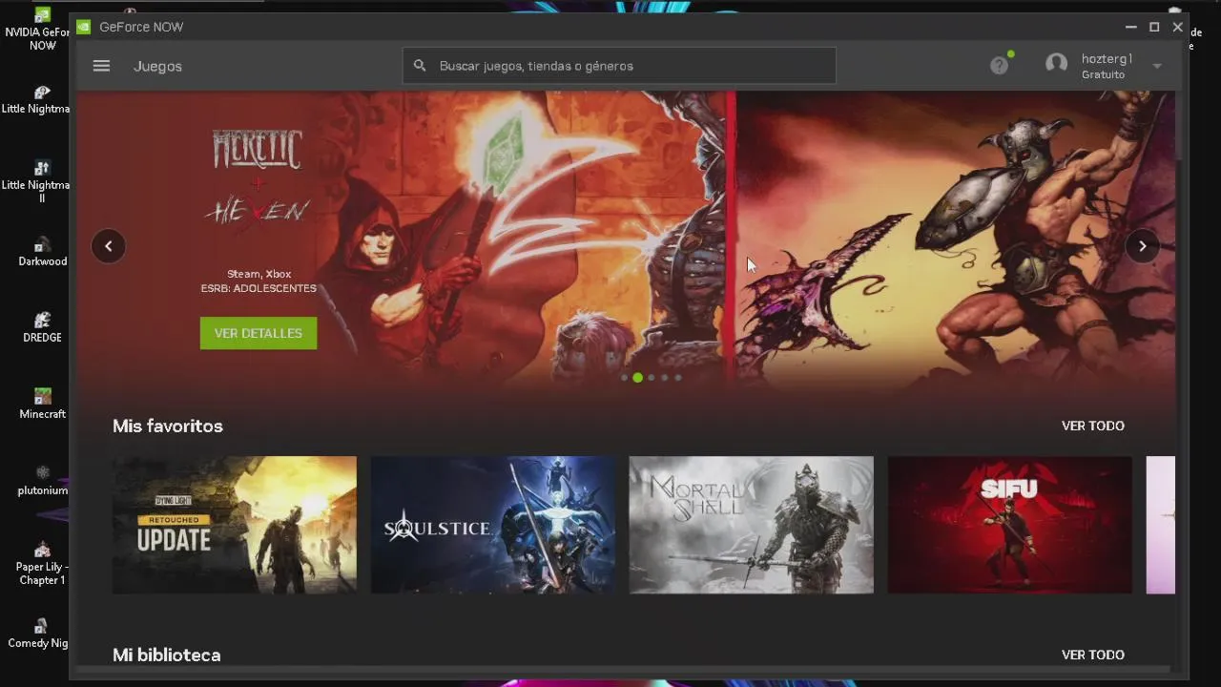The image size is (1221, 687).
Task: Click VER TODO next to Mis favoritos
Action: (1093, 426)
